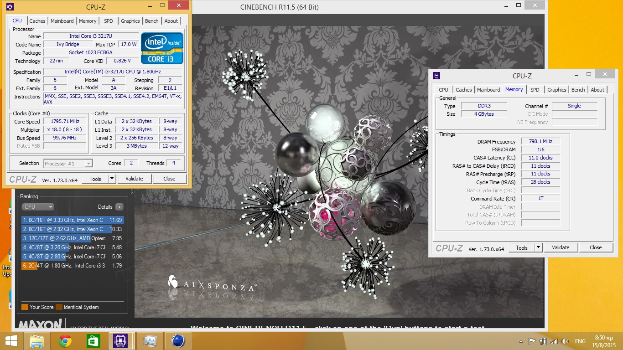Select the 2C/4T @ 1.80 GHz ranking row
623x350 pixels.
pyautogui.click(x=73, y=266)
